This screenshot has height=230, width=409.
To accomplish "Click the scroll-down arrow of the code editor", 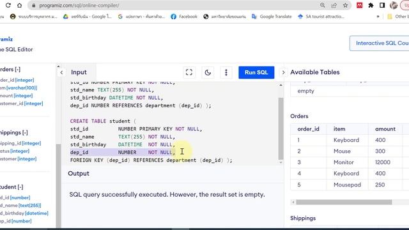I will pos(281,162).
